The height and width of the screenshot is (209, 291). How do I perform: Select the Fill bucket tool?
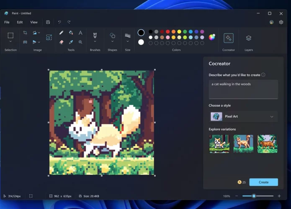[x=71, y=33]
